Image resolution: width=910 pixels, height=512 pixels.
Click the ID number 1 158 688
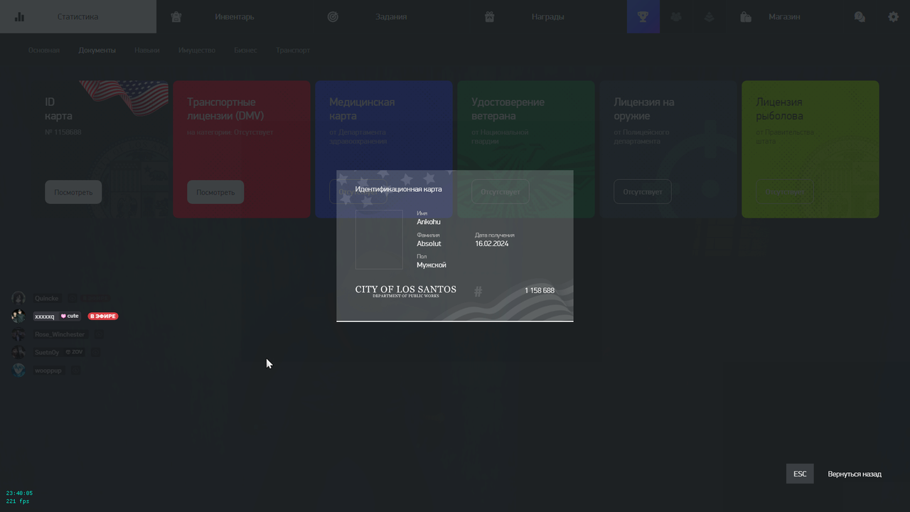(x=540, y=290)
